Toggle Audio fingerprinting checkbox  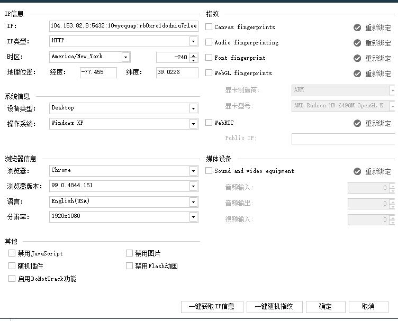pos(209,42)
